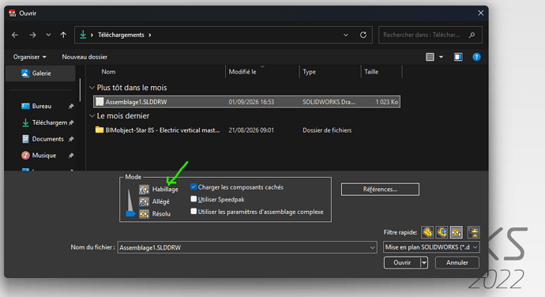Select the Assemblage1.SLDDRW file

pyautogui.click(x=246, y=102)
